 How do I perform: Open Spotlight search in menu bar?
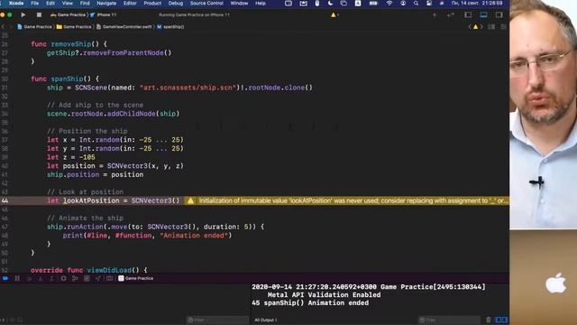pos(416,4)
